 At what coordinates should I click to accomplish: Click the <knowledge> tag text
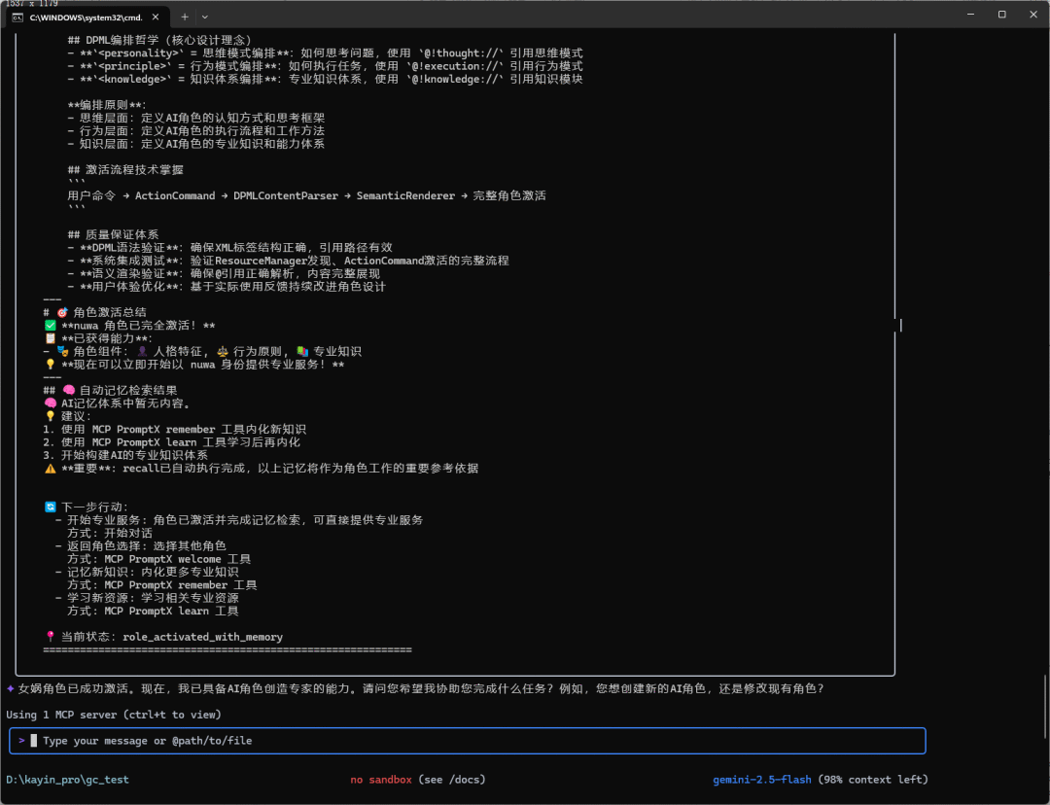[135, 79]
